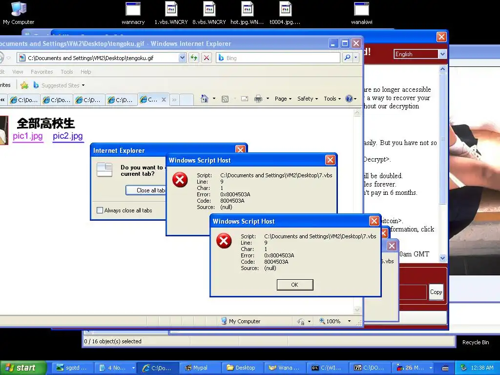Switch to Wana taskbar button
The height and width of the screenshot is (375, 500).
[285, 368]
